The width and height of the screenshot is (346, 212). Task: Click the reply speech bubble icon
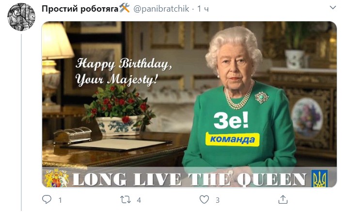pyautogui.click(x=47, y=199)
